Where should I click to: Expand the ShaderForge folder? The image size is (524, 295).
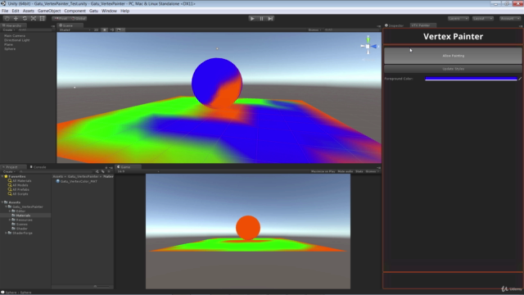pos(6,233)
